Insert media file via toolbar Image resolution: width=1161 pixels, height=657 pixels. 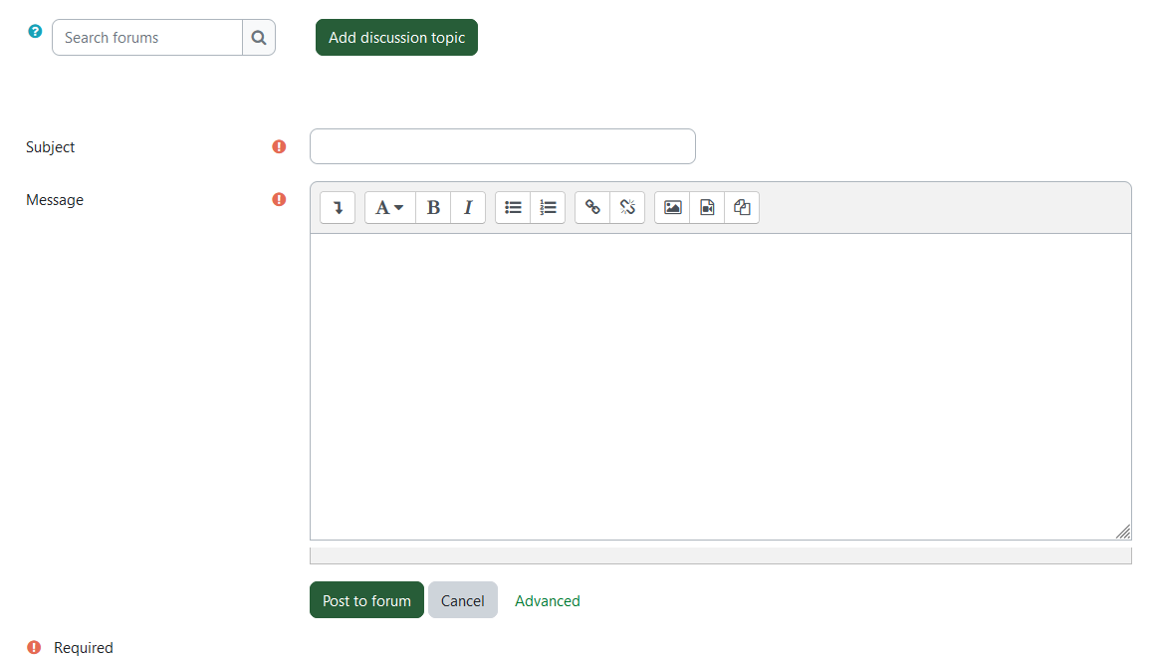pyautogui.click(x=707, y=207)
